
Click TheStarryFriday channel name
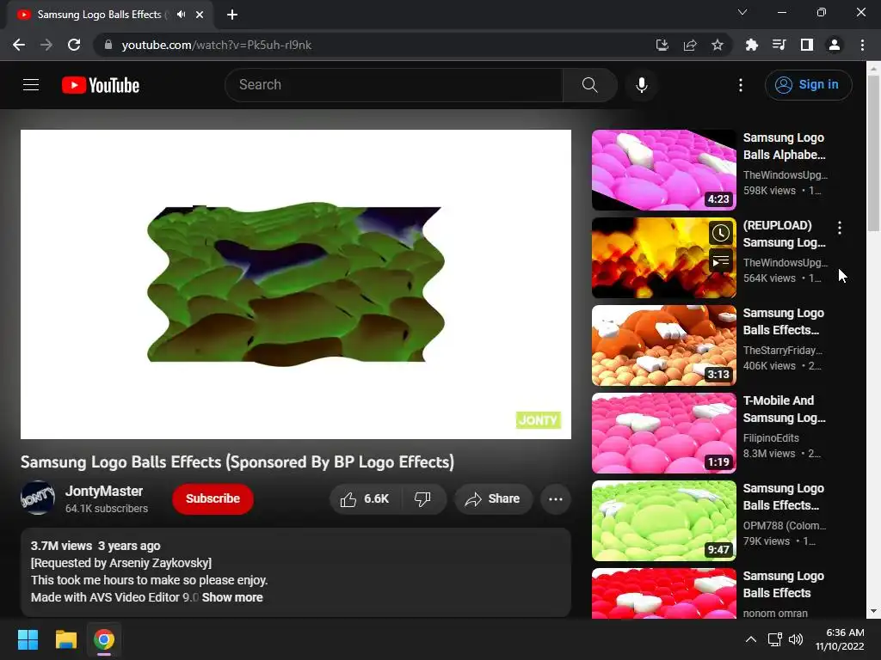coord(782,351)
